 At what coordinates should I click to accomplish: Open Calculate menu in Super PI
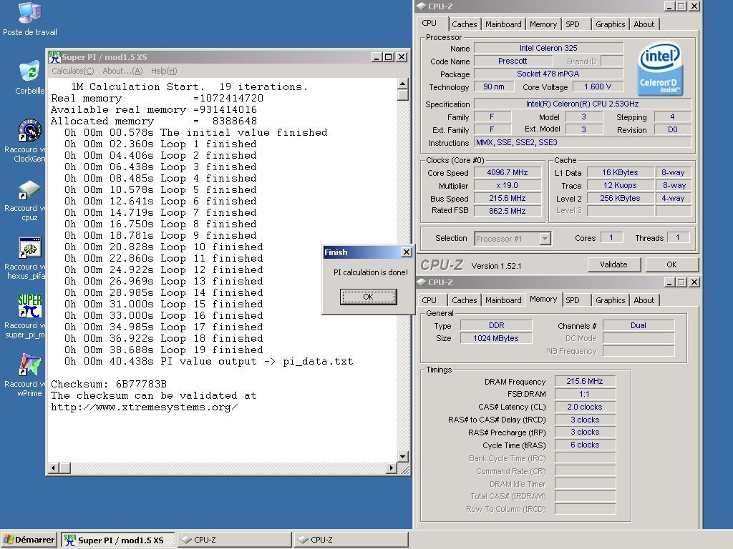point(72,71)
